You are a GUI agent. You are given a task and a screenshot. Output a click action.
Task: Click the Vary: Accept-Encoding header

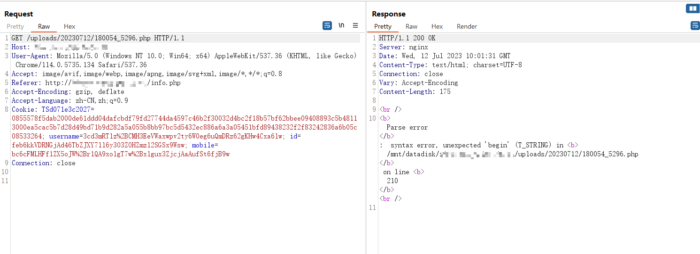[419, 83]
